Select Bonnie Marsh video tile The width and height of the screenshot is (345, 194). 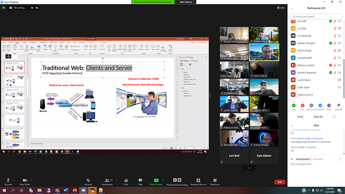[234, 35]
